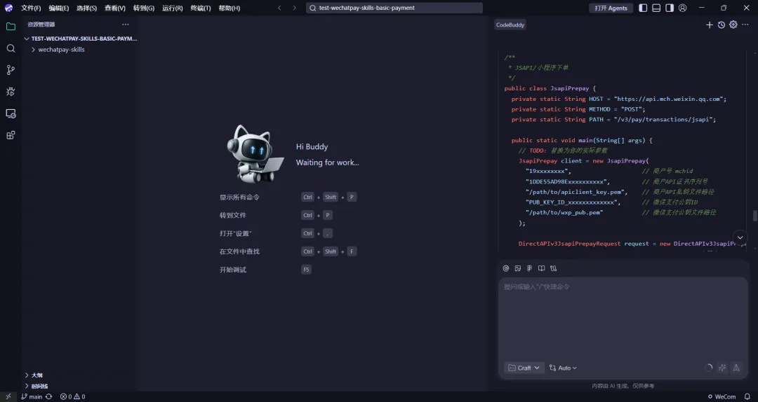
Task: Open remote window icon in status bar
Action: pos(8,396)
